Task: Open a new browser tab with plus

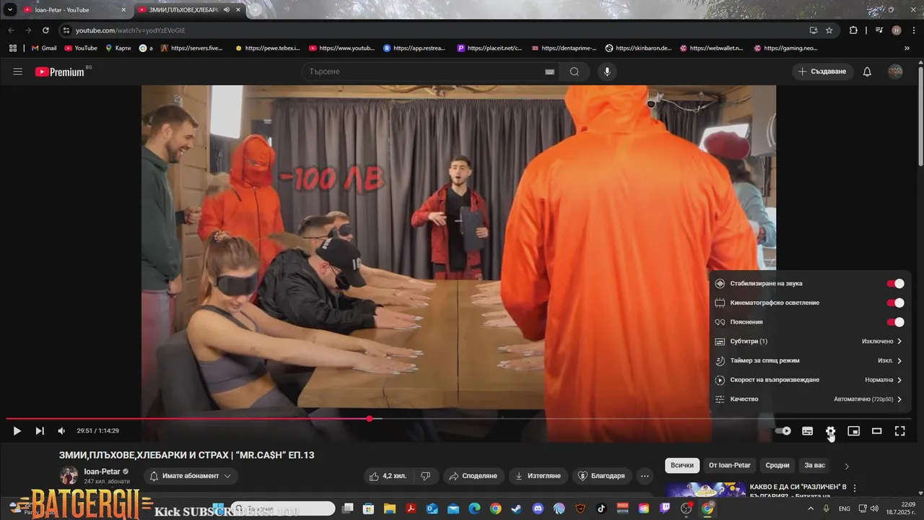Action: click(x=255, y=10)
